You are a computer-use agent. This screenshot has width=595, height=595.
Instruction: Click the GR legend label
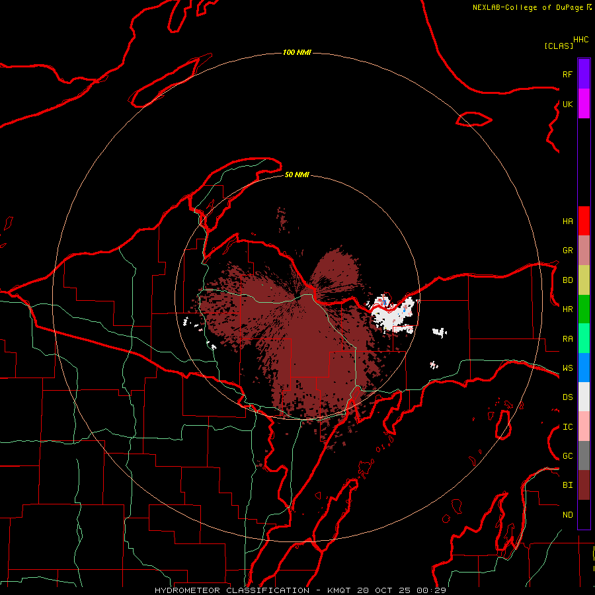click(567, 251)
